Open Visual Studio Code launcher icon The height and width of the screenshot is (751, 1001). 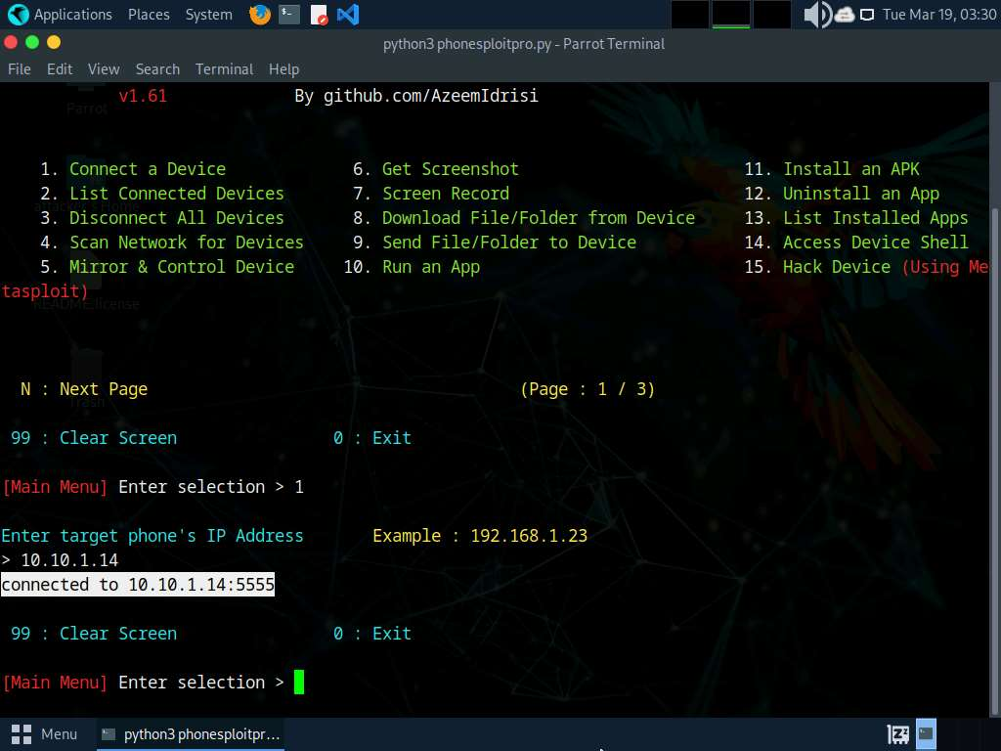click(347, 15)
